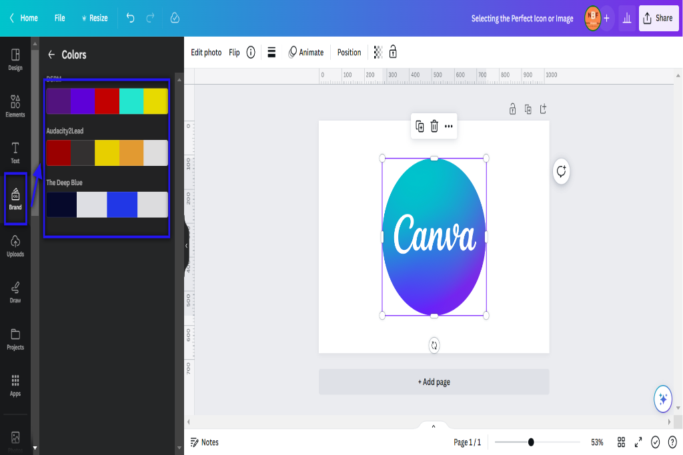The height and width of the screenshot is (455, 683).
Task: Select the Text tool in the sidebar
Action: point(15,153)
